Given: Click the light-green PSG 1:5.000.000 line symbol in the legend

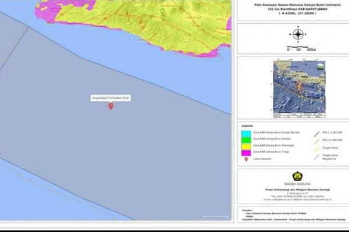Looking at the screenshot, I should [316, 141].
